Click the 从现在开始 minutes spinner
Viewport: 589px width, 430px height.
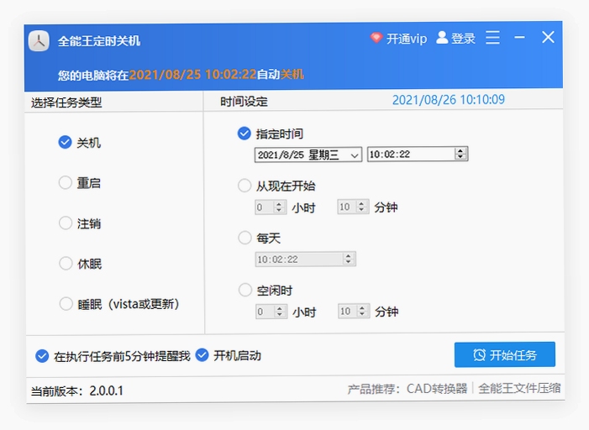361,207
